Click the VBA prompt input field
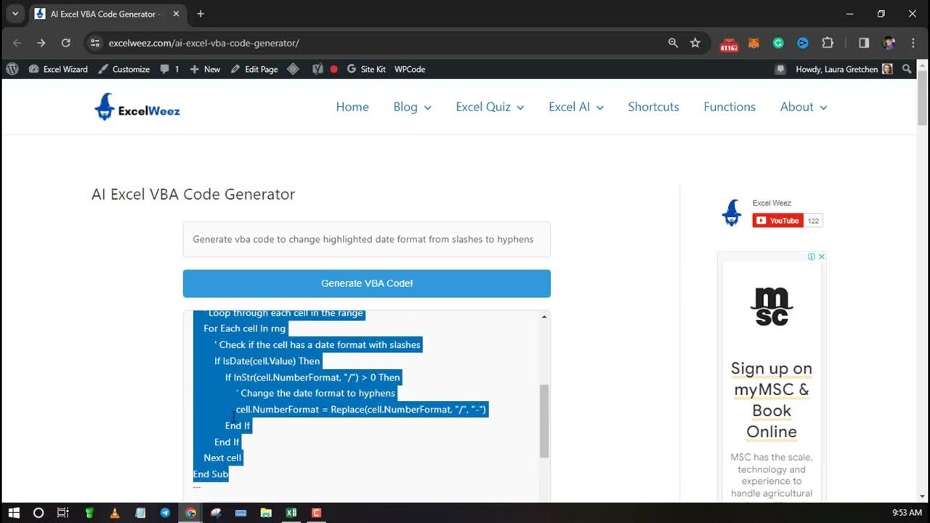930x523 pixels. 366,239
